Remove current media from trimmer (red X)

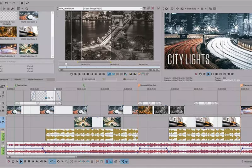[153, 8]
